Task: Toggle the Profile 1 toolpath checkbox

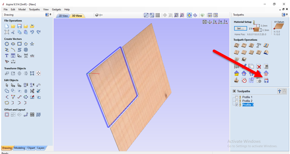Action: tap(237, 97)
